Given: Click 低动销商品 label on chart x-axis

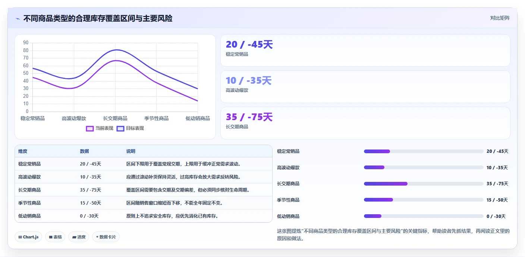Looking at the screenshot, I should (x=198, y=118).
